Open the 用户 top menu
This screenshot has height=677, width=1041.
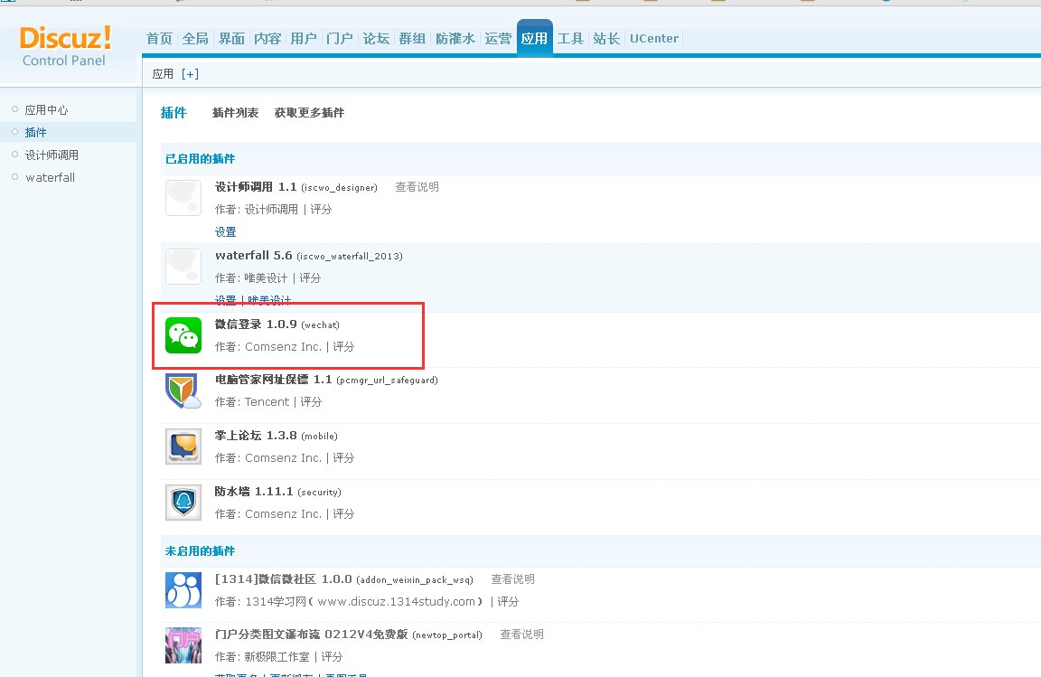click(304, 39)
